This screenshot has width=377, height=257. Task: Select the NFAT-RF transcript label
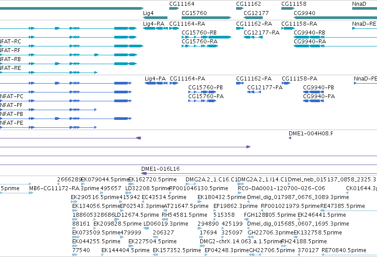(10, 50)
